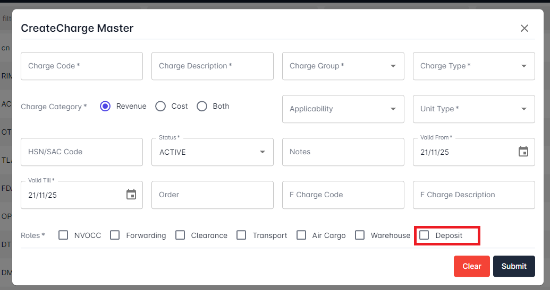Screen dimensions: 550x290
Task: Tick the Forwarding role checkbox
Action: (115, 235)
